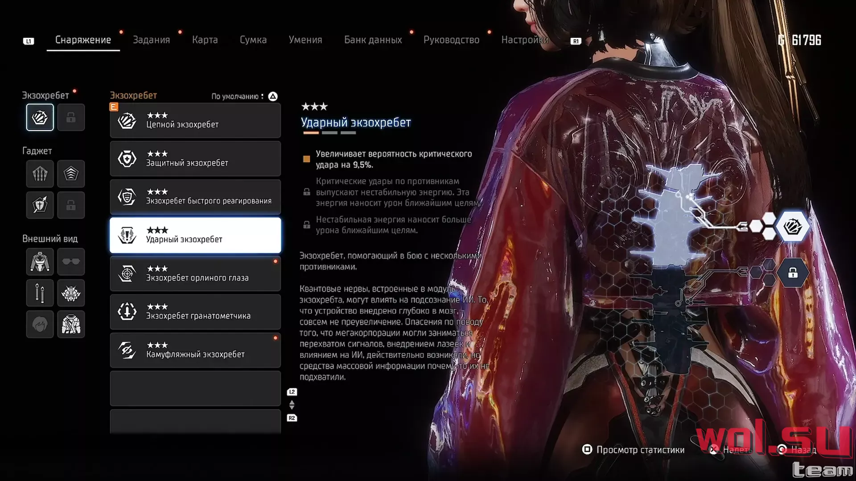This screenshot has height=481, width=856.
Task: Open the outfit suit appearance slot
Action: coord(40,261)
